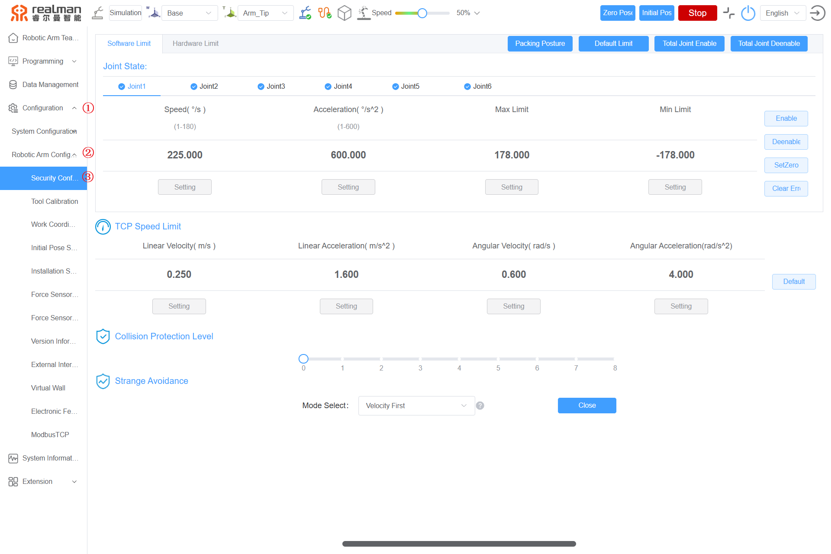The width and height of the screenshot is (831, 554).
Task: Click the Packing Posture button
Action: pyautogui.click(x=540, y=43)
